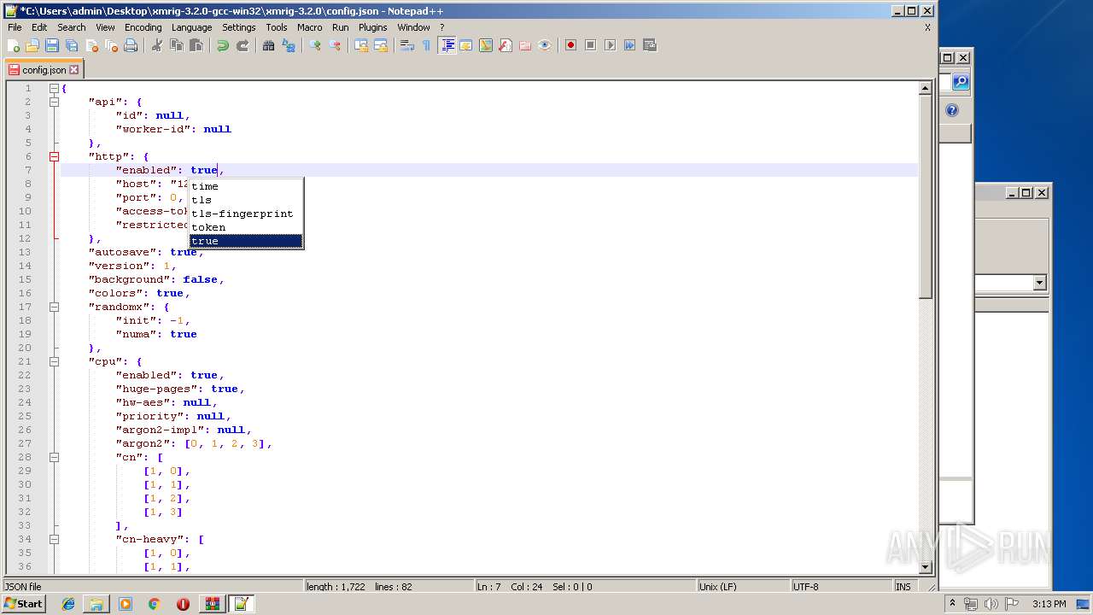Open the Settings menu
This screenshot has height=615, width=1093.
(x=239, y=27)
